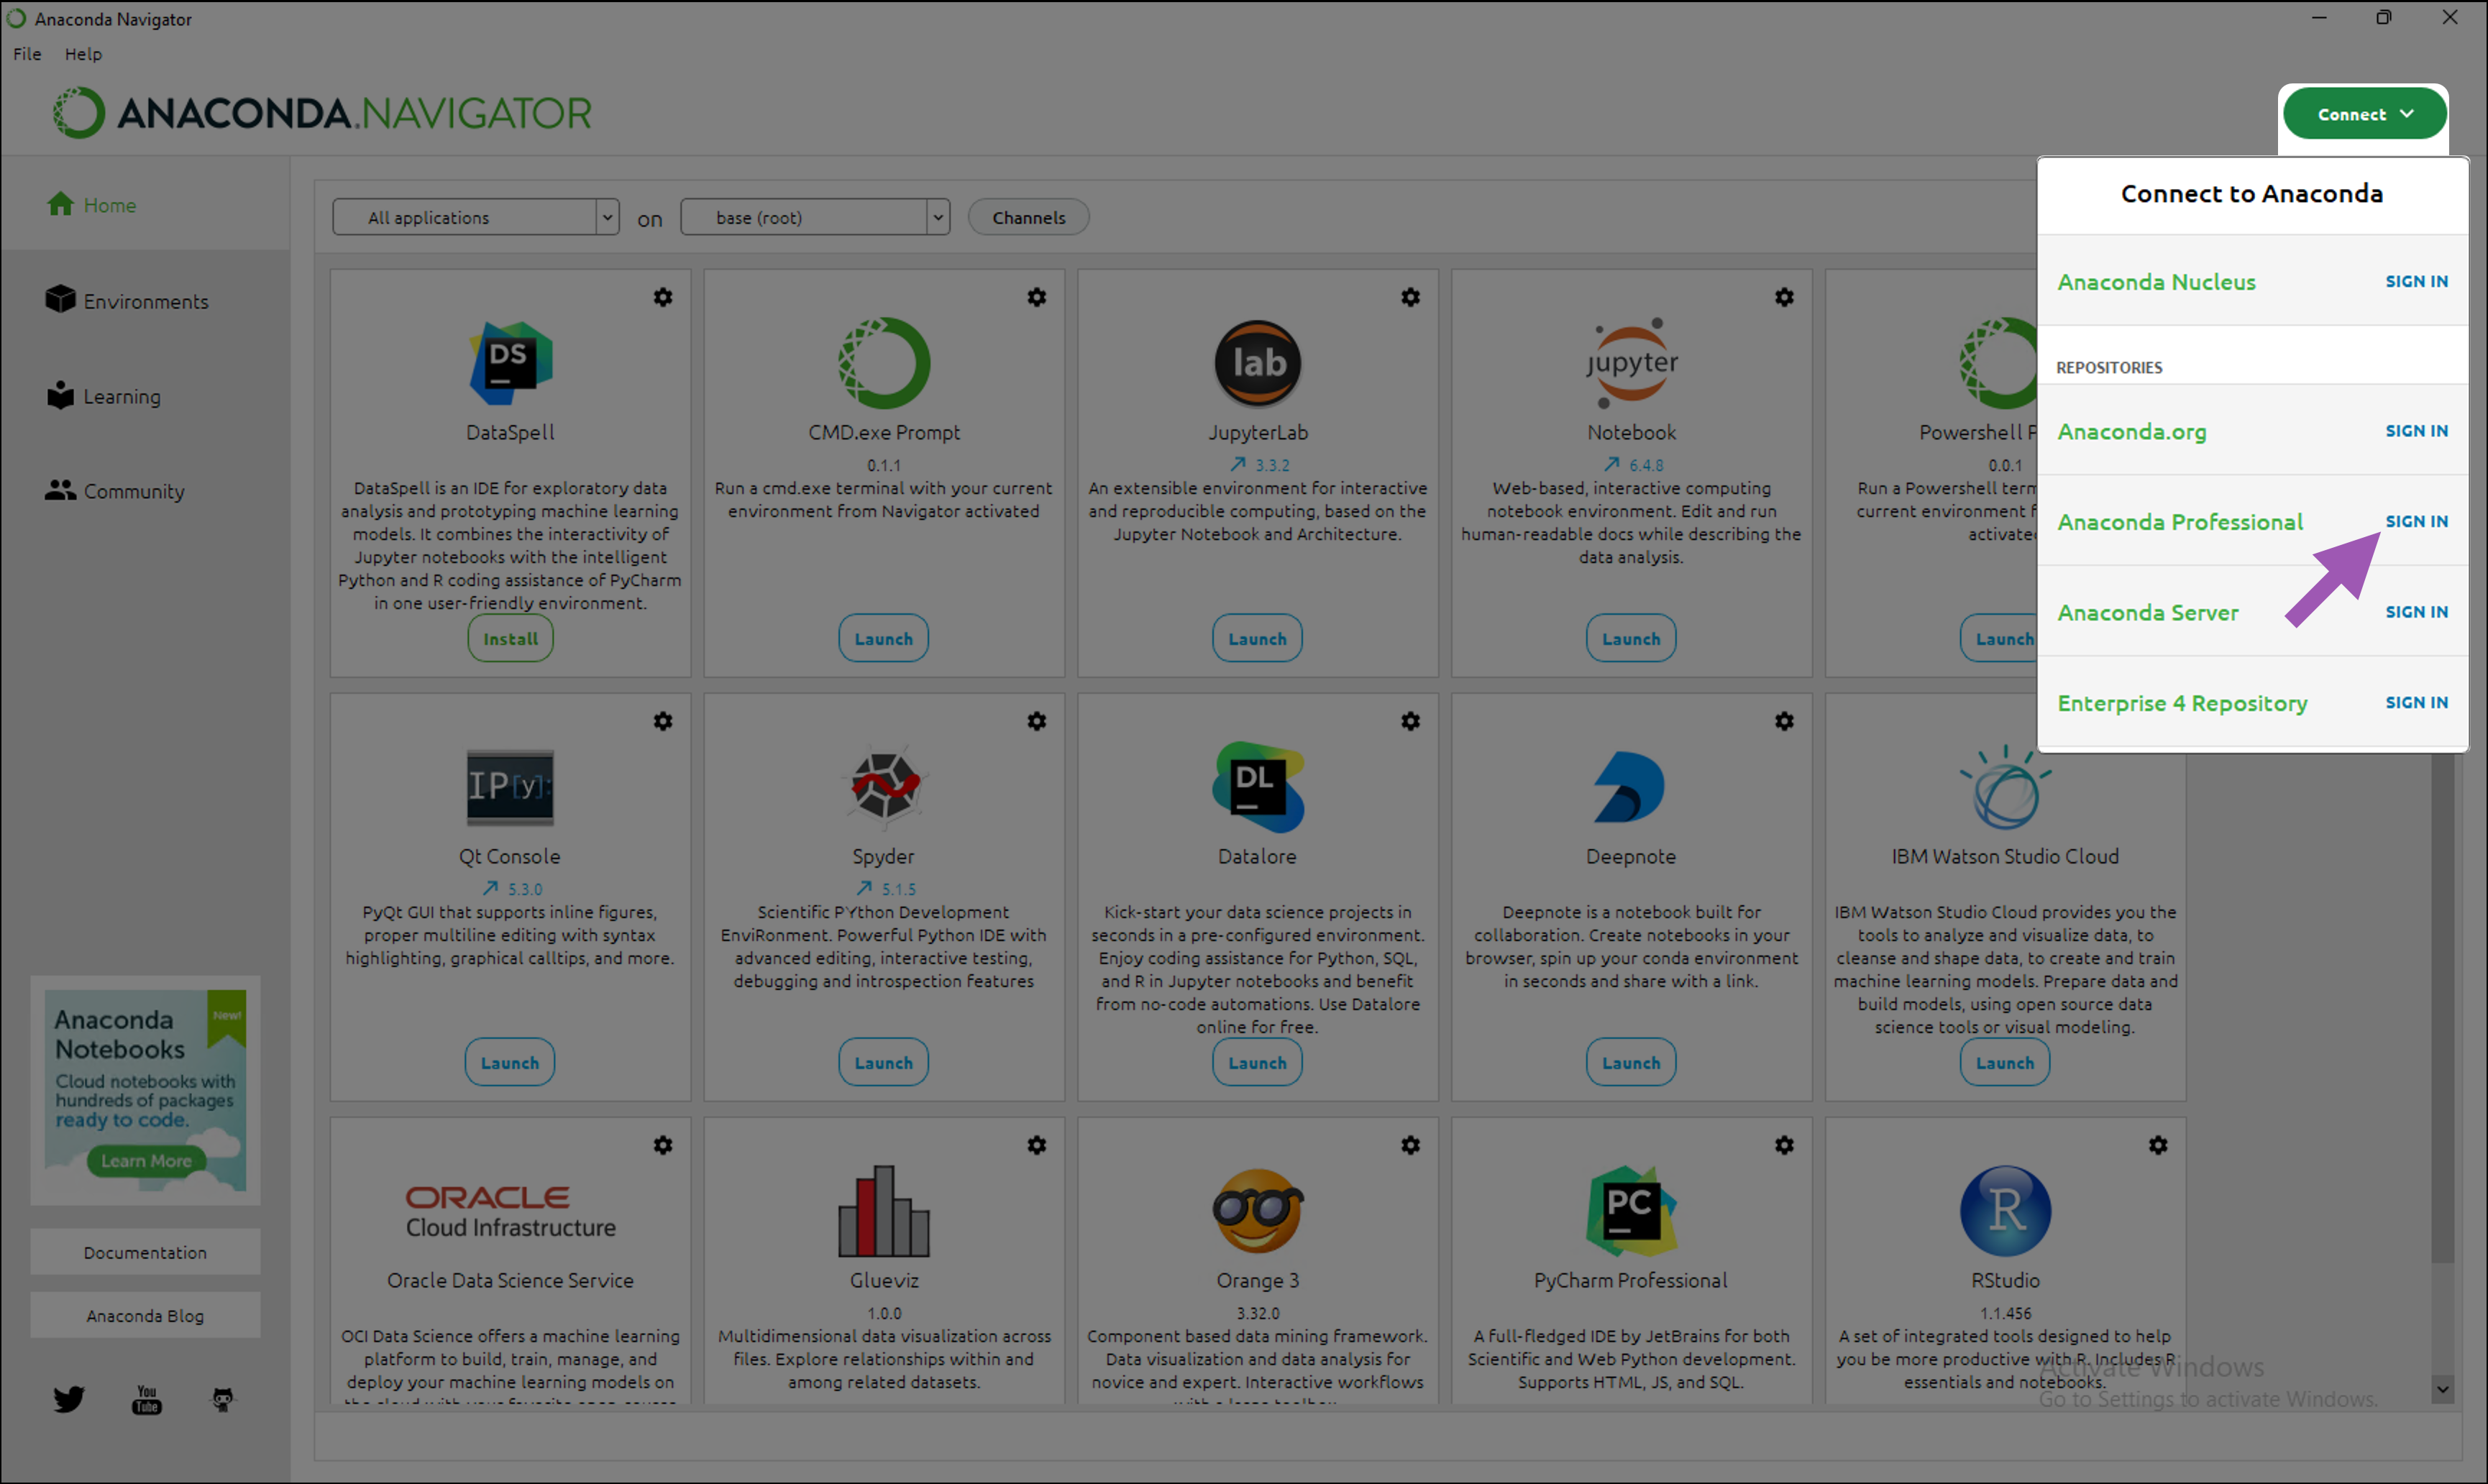The width and height of the screenshot is (2488, 1484).
Task: Click the PyCharm Professional logo
Action: click(1631, 1210)
